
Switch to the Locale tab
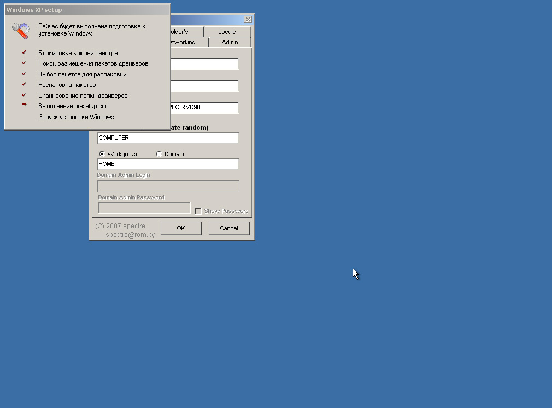point(227,32)
